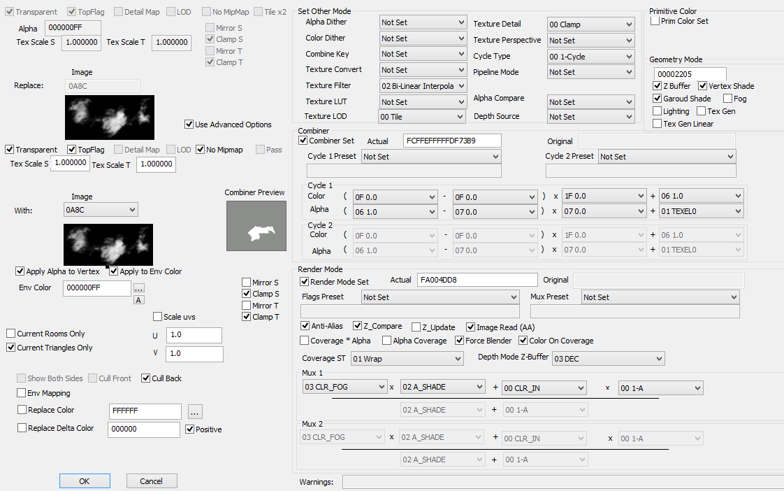
Task: Enable Replace Delta Color checkbox
Action: pos(22,427)
